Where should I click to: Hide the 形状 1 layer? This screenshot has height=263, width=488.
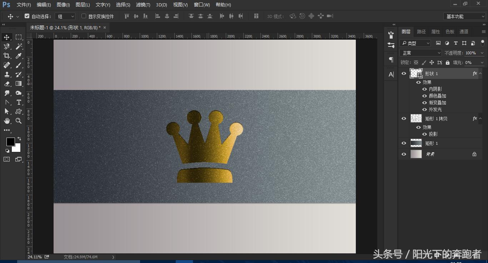coord(404,74)
